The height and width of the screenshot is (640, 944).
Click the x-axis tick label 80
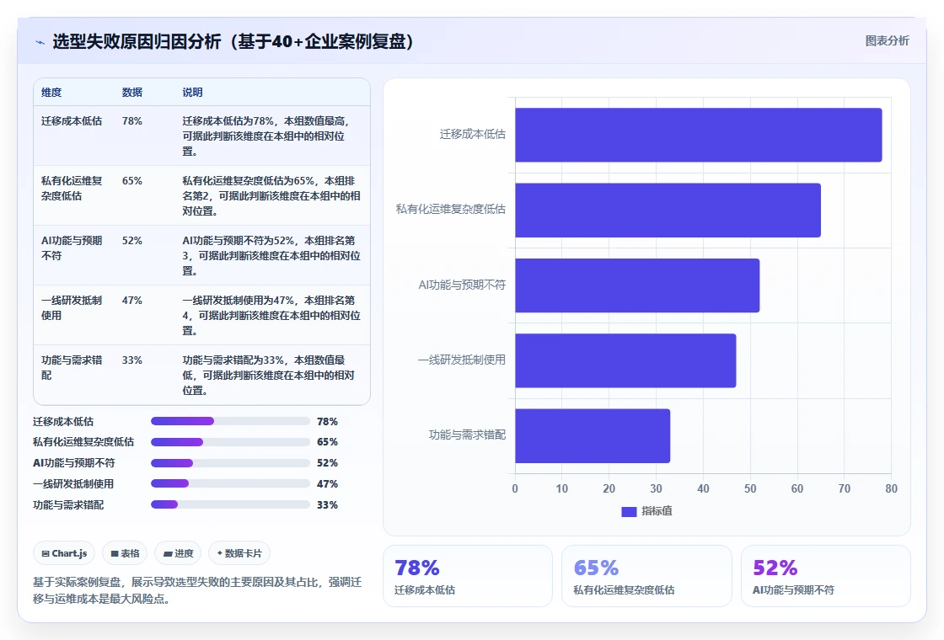coord(891,488)
